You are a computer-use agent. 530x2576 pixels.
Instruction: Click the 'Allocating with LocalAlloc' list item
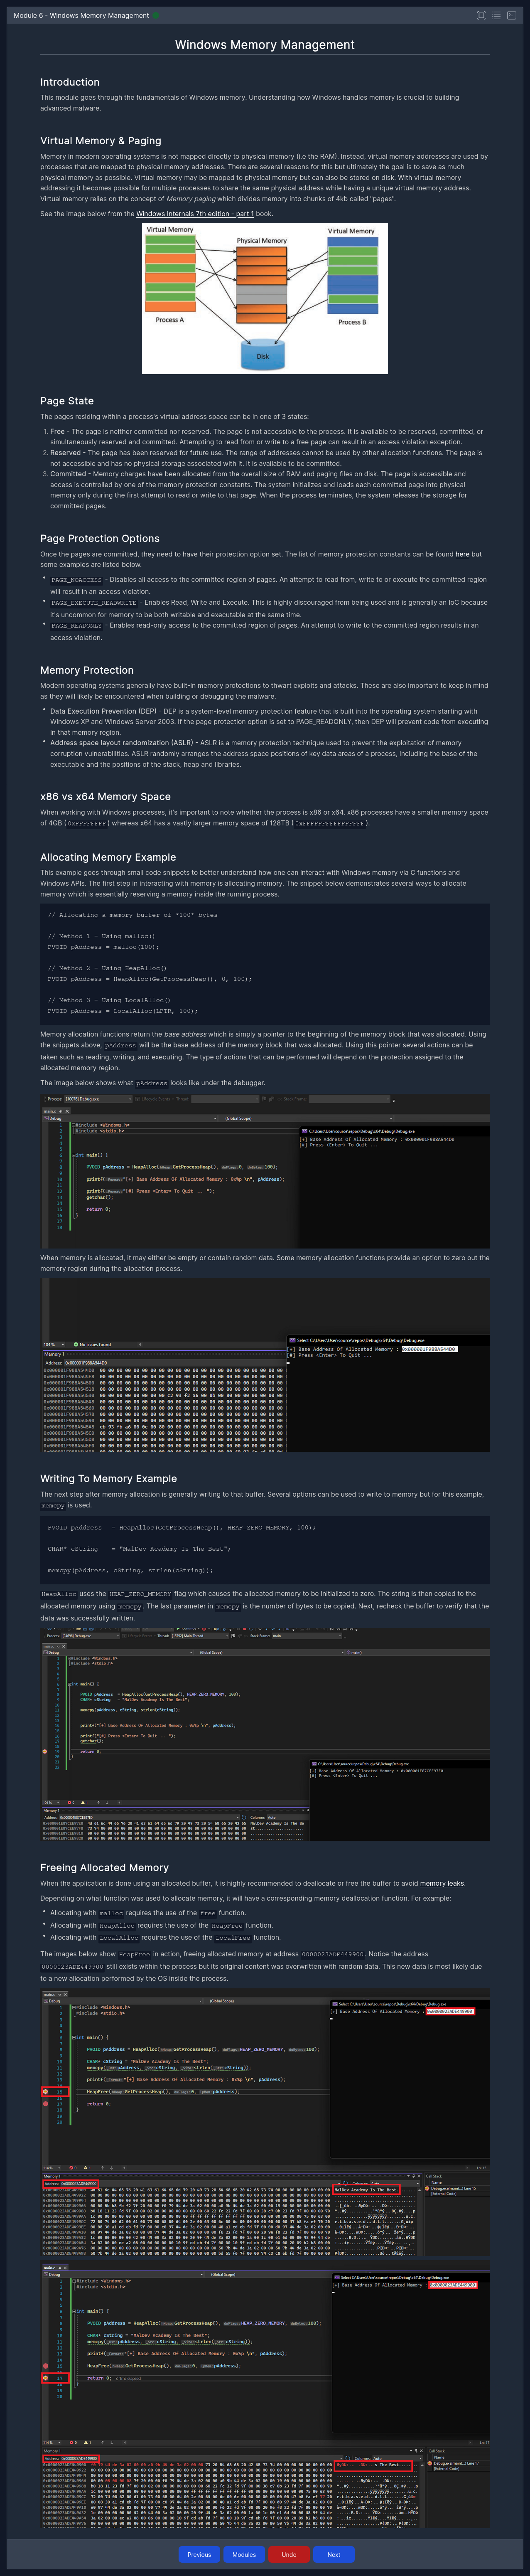(x=165, y=1937)
